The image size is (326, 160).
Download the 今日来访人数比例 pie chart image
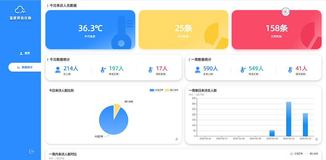(177, 139)
